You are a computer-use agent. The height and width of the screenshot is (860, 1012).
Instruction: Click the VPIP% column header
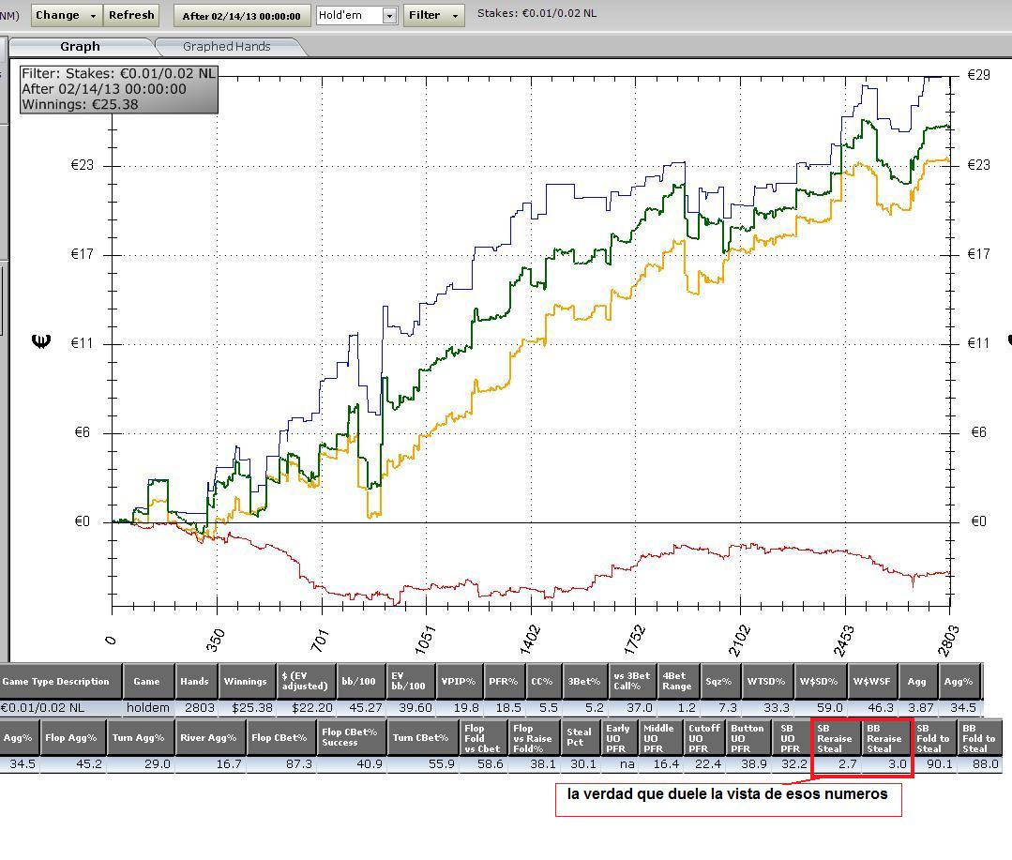(x=459, y=681)
